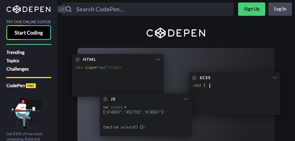Click the Start Coding button
Screen dimensions: 295x141
[29, 33]
